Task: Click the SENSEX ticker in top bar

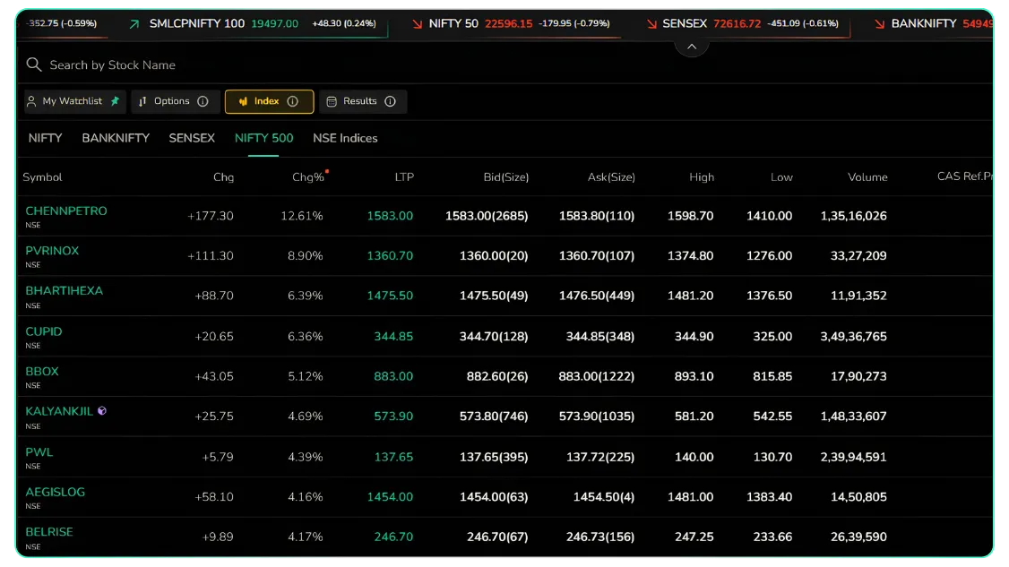Action: pyautogui.click(x=743, y=24)
